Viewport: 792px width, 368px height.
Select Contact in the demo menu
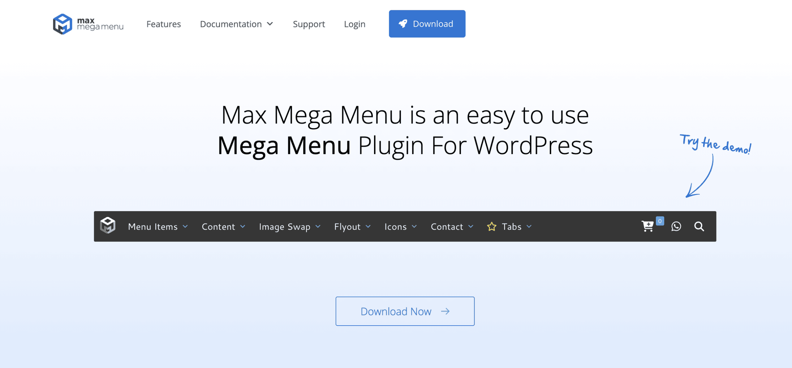click(447, 227)
